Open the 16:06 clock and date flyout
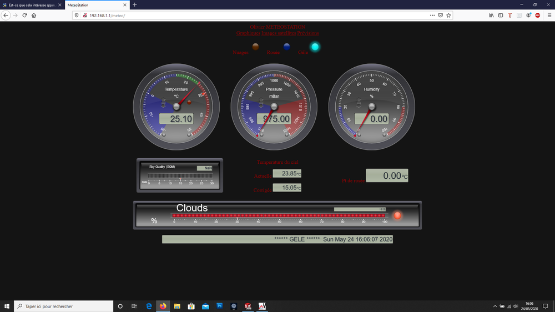 [x=529, y=306]
